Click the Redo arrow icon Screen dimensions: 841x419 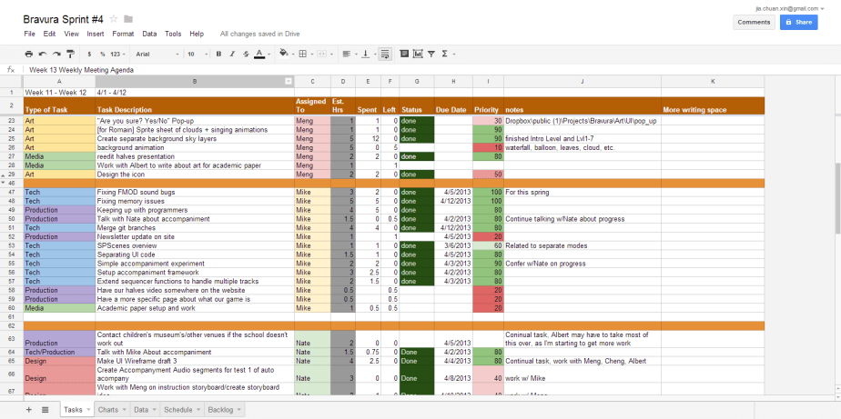pyautogui.click(x=56, y=54)
